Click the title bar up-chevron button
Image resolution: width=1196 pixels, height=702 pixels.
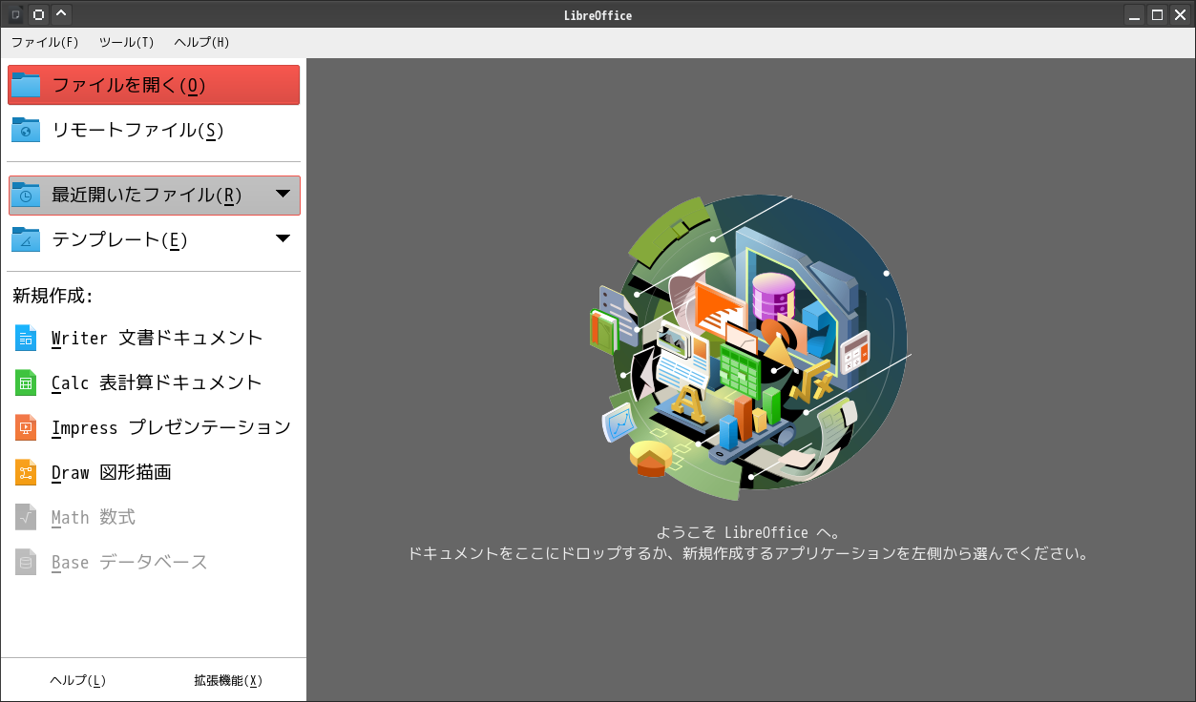click(x=61, y=14)
